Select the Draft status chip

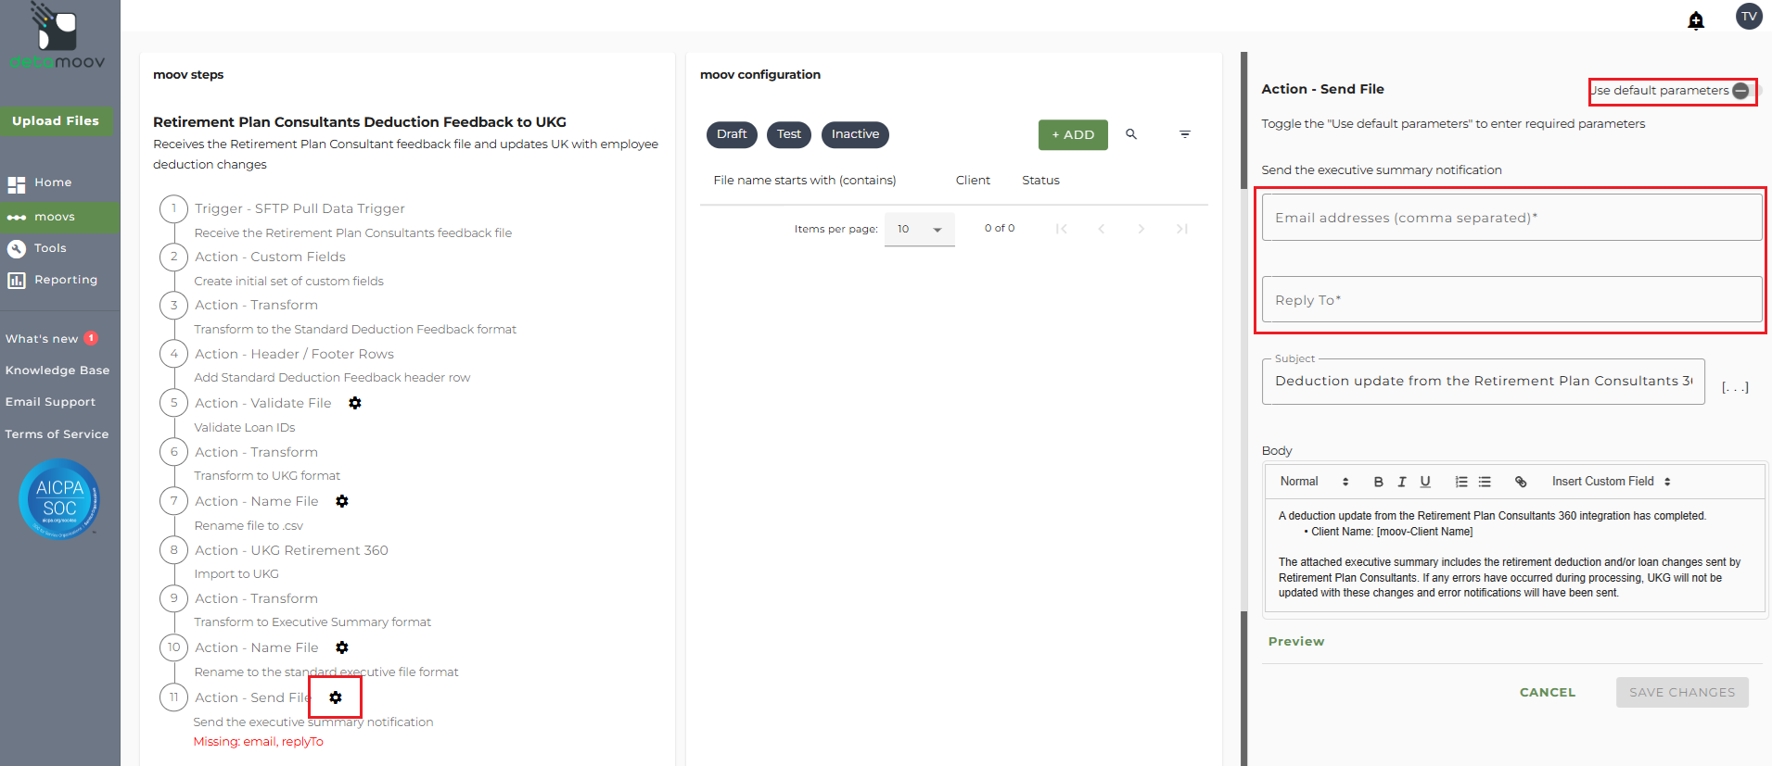(x=732, y=134)
